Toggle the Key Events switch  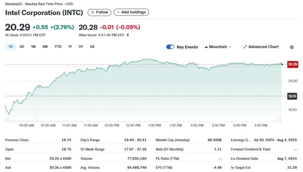(170, 47)
